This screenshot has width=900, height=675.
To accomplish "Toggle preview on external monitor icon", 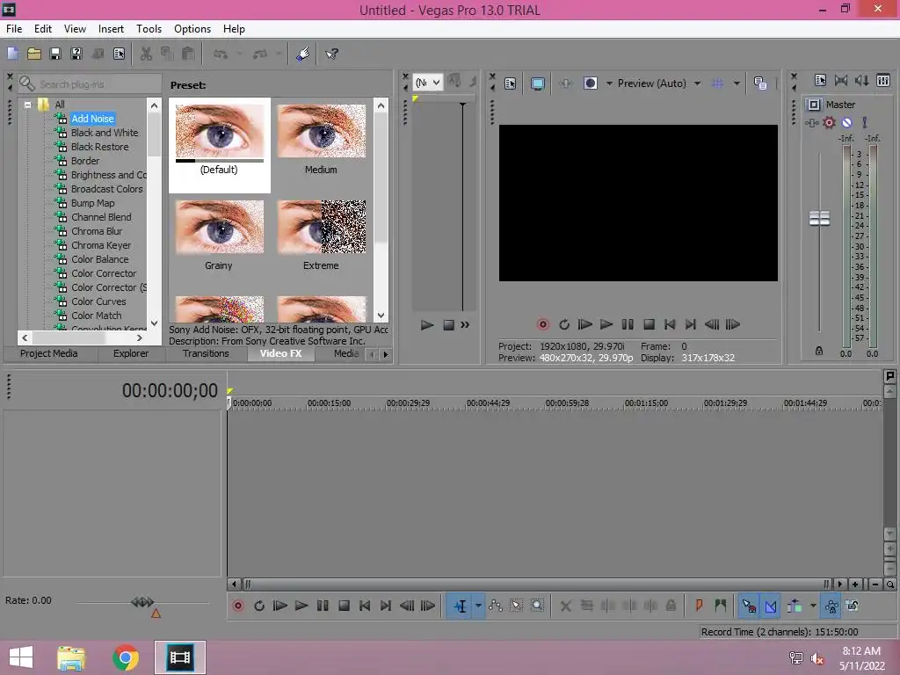I will tap(537, 83).
